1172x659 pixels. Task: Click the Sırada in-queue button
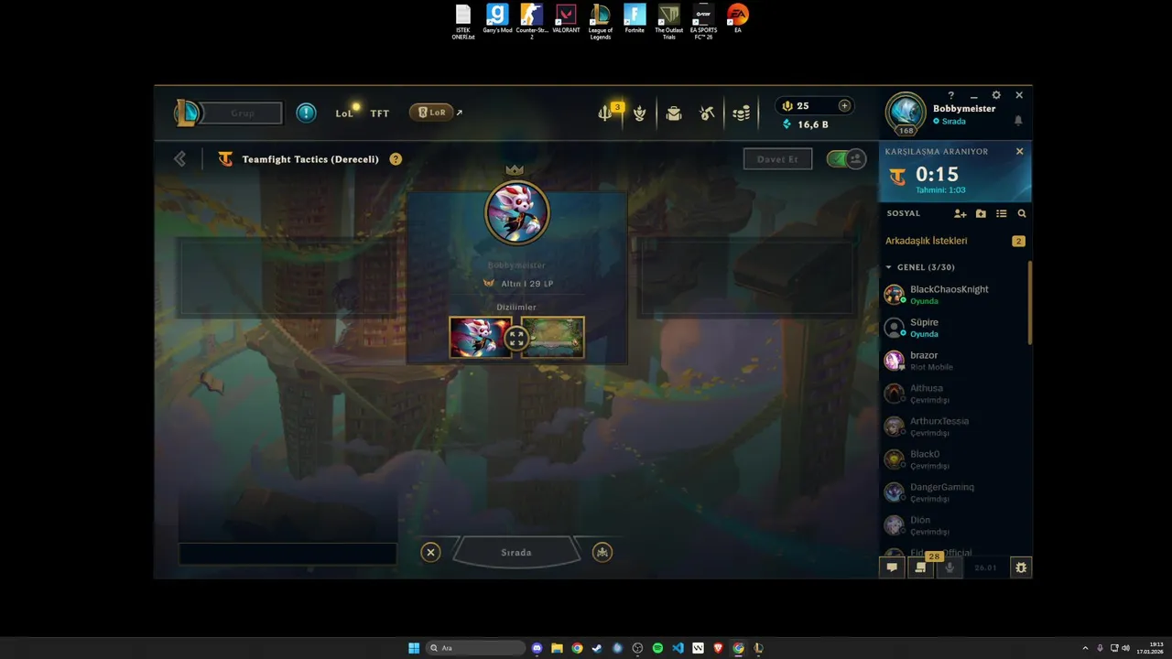click(516, 552)
